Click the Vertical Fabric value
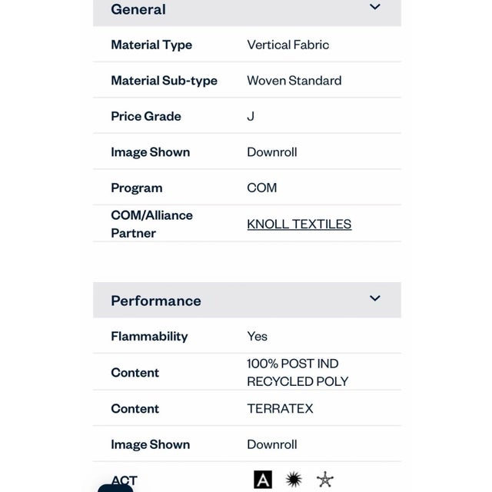 coord(288,45)
